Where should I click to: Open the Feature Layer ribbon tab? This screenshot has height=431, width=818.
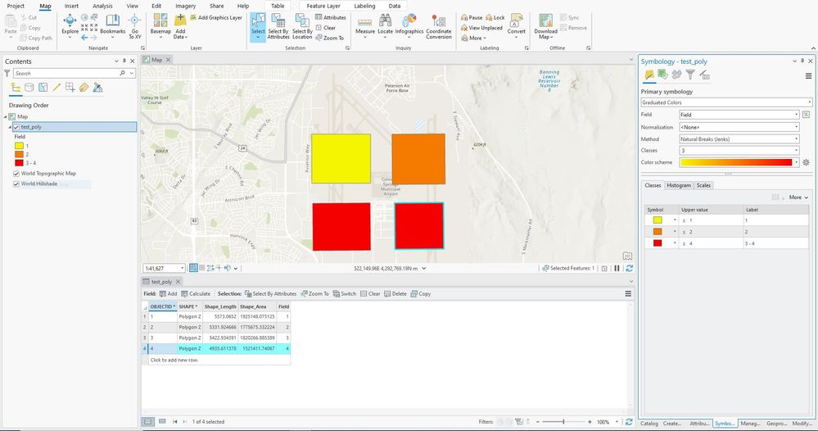(x=323, y=6)
